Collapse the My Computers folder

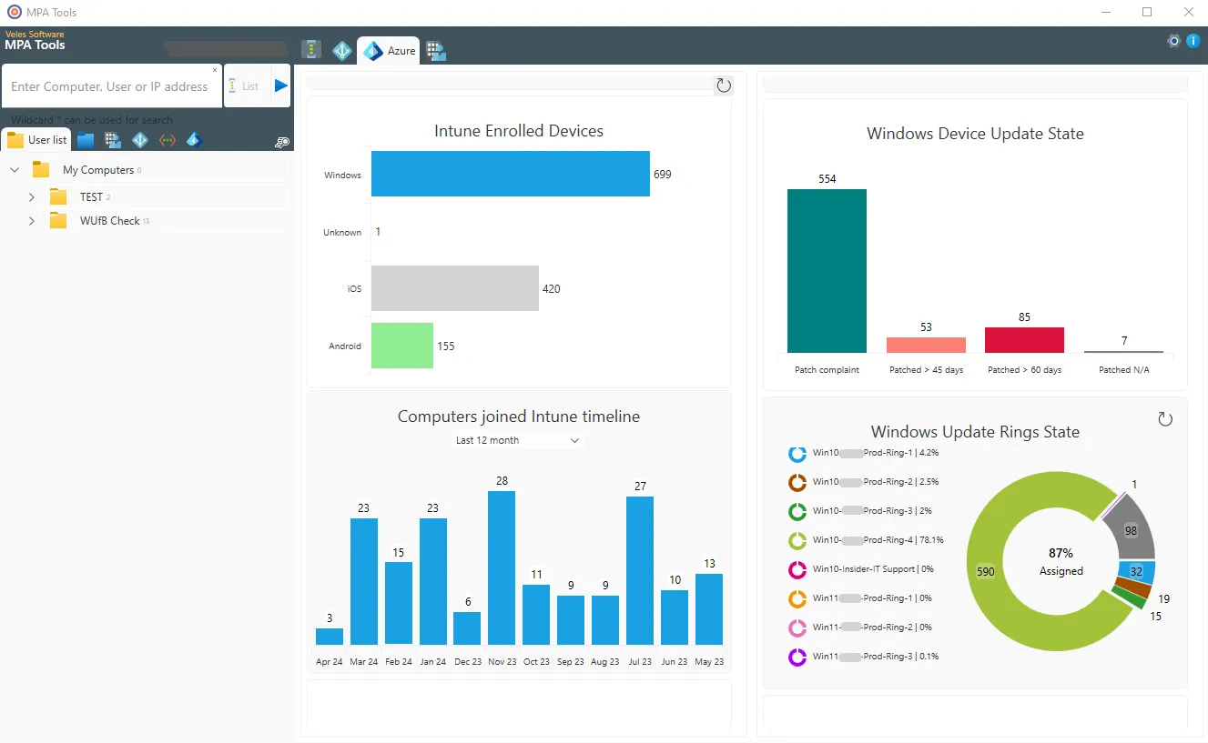click(x=14, y=169)
